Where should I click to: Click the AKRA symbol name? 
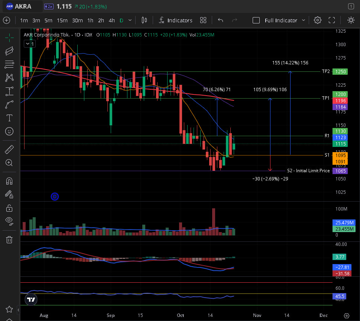click(x=23, y=6)
